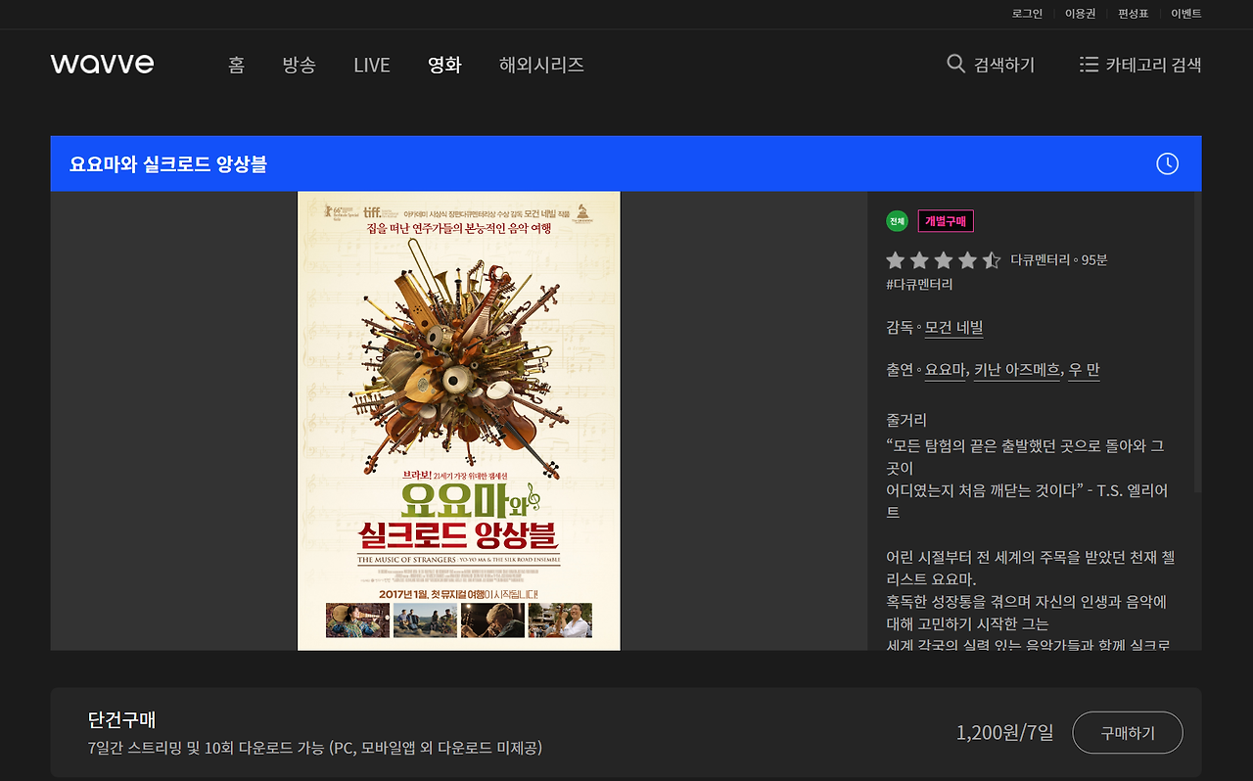Open the 이벤트 page
This screenshot has height=781, width=1253.
click(1184, 14)
